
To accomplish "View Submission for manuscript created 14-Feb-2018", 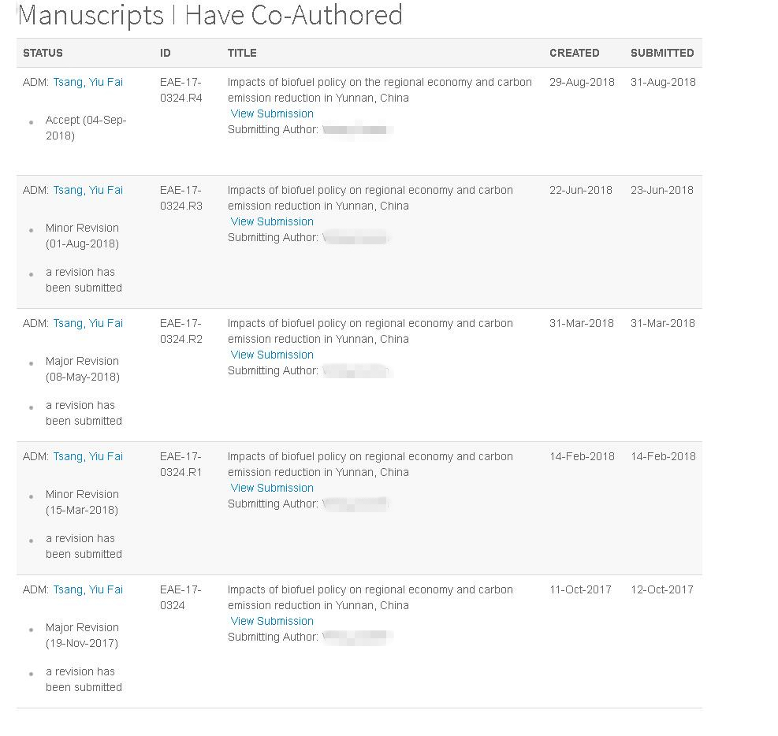I will [272, 488].
